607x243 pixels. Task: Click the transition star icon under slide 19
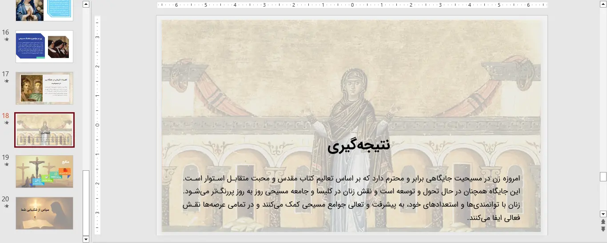(6, 165)
